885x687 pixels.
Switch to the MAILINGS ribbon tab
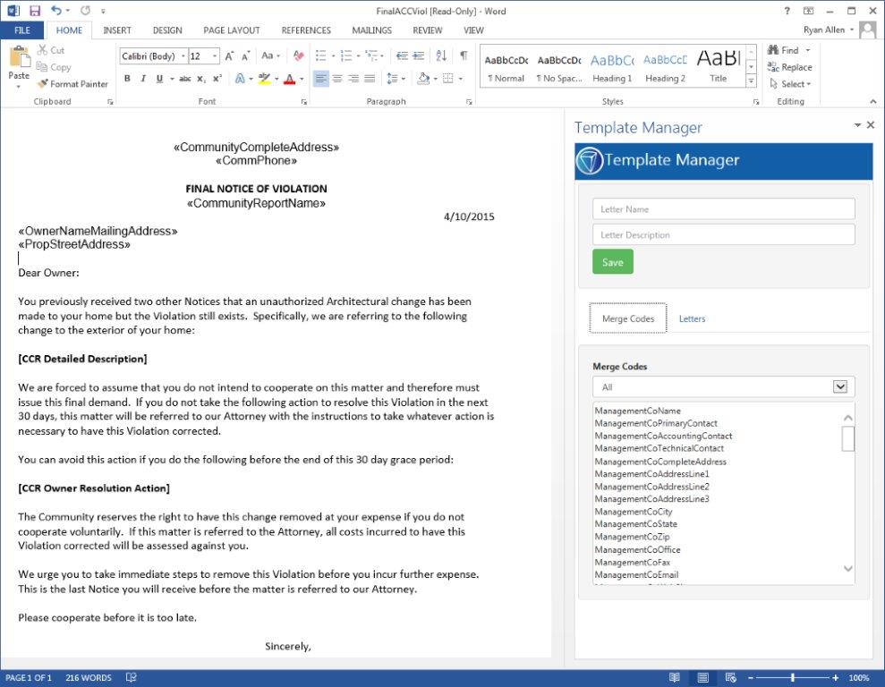click(371, 30)
